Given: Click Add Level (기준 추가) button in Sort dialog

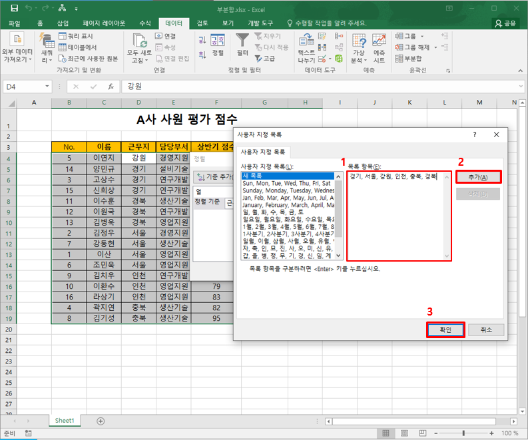Looking at the screenshot, I should (214, 177).
